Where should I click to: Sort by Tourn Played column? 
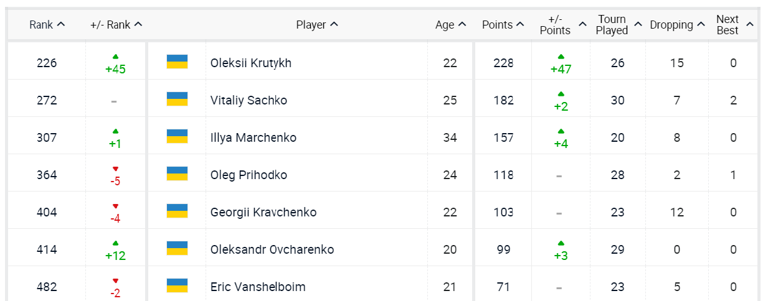coord(618,25)
